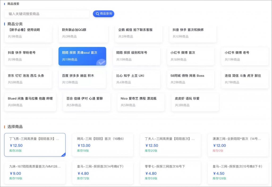Select the 【新手必看】使用说明 category
The width and height of the screenshot is (272, 187).
[28, 33]
